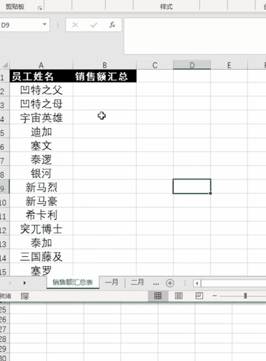Select the cell containing 银河
266x361 pixels.
coord(41,173)
